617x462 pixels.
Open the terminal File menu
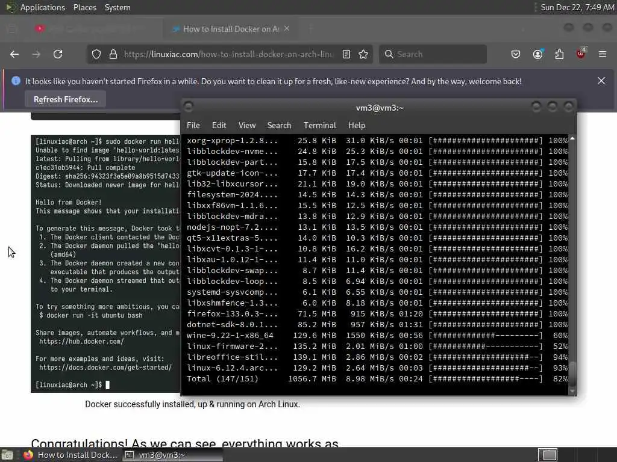click(193, 125)
